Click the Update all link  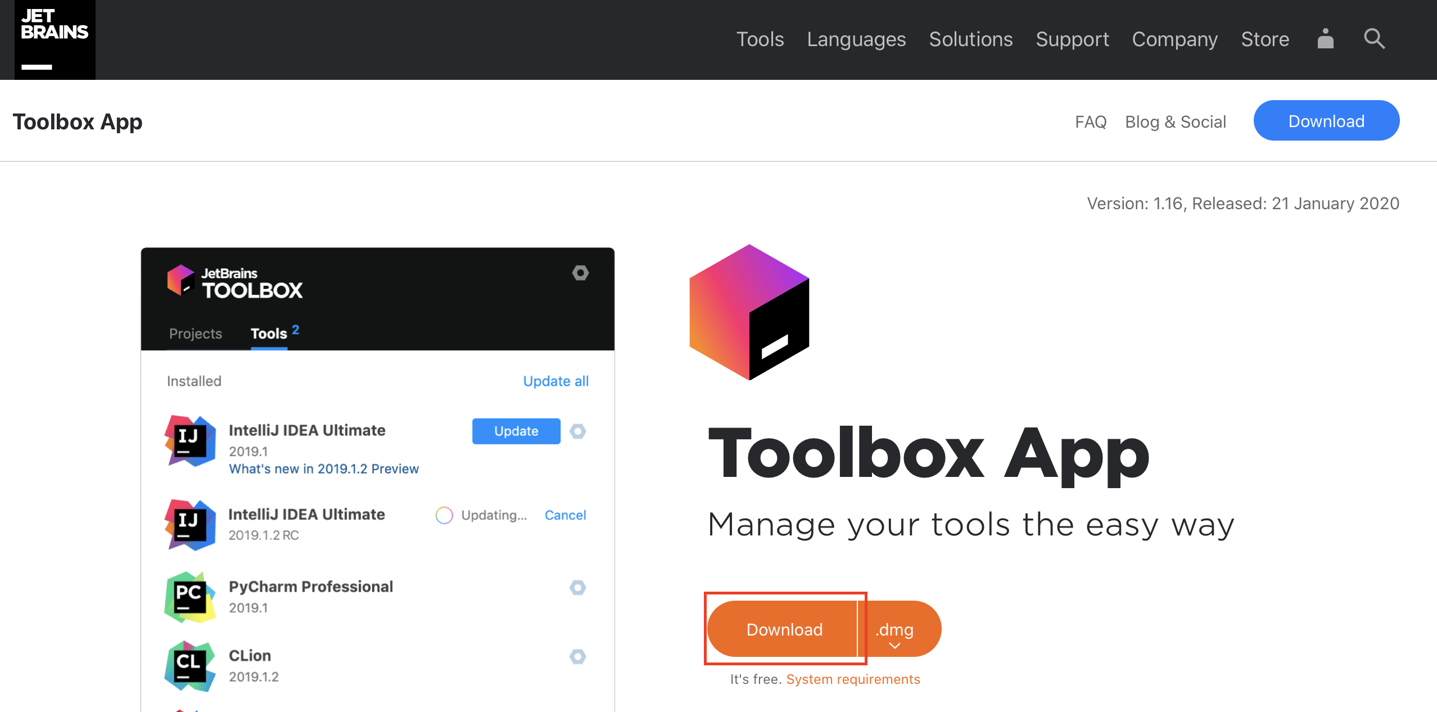point(555,381)
